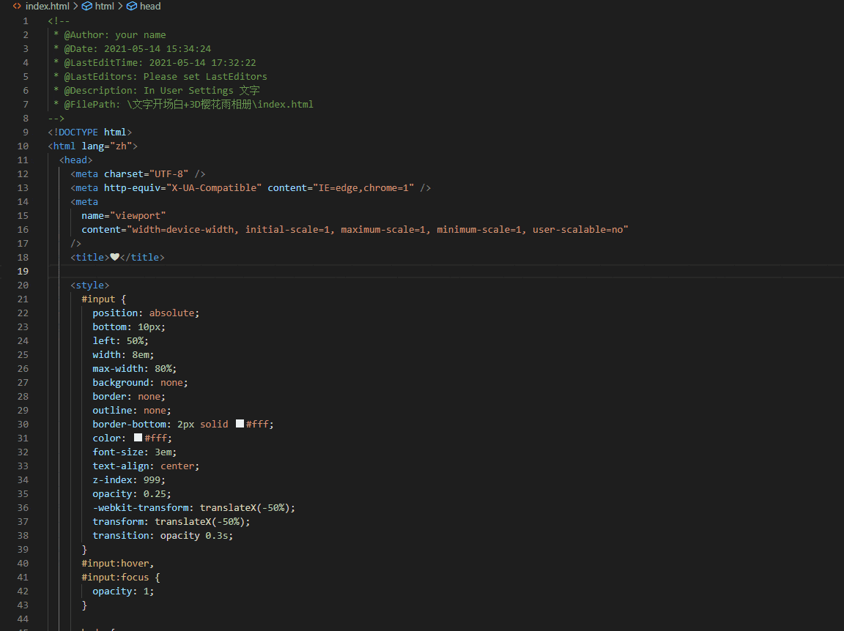
Task: Click the '@Author: your name' comment text
Action: [x=114, y=35]
